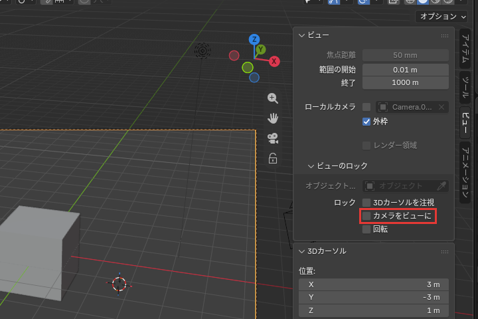Screen dimensions: 478x319
Task: Open the Camera.0... local camera selector
Action: click(412, 107)
